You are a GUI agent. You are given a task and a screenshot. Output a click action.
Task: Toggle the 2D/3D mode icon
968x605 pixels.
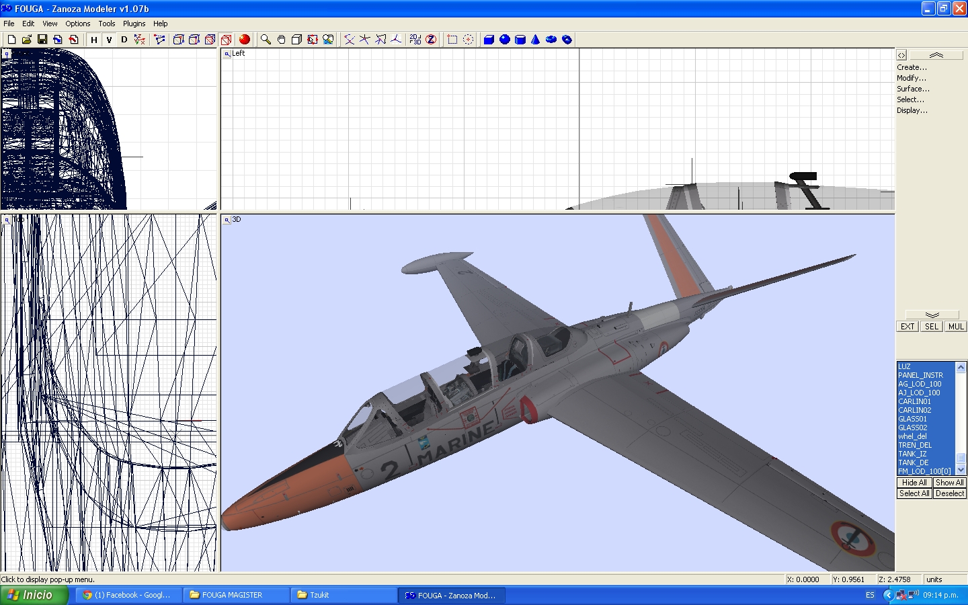click(x=415, y=40)
